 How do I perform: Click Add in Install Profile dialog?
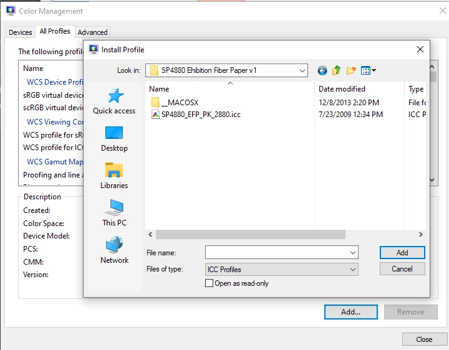[402, 253]
